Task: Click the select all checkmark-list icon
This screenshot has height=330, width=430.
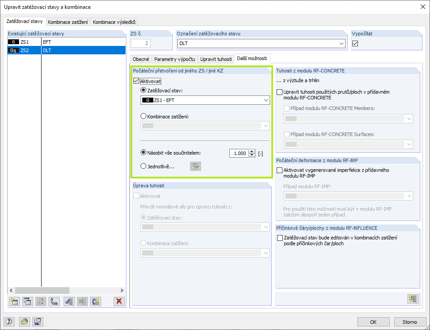Action: point(69,301)
